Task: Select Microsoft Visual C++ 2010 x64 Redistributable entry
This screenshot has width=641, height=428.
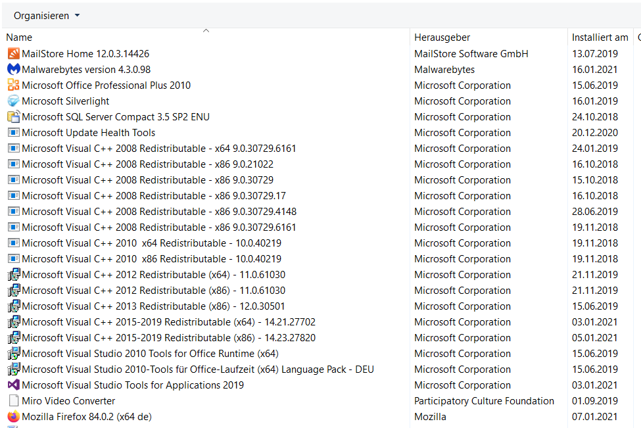Action: point(151,243)
